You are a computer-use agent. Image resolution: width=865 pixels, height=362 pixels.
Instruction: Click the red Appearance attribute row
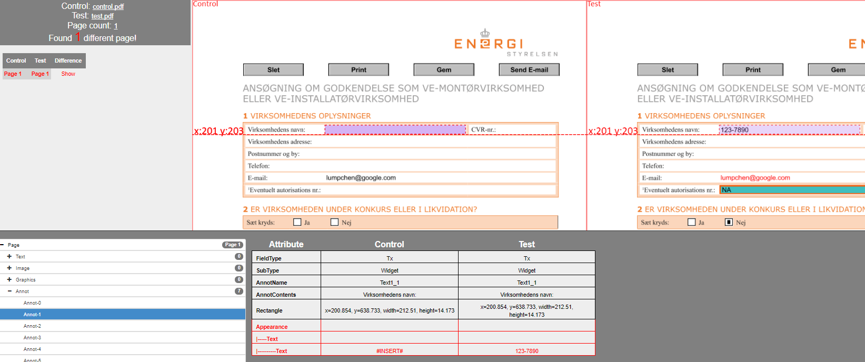click(423, 327)
